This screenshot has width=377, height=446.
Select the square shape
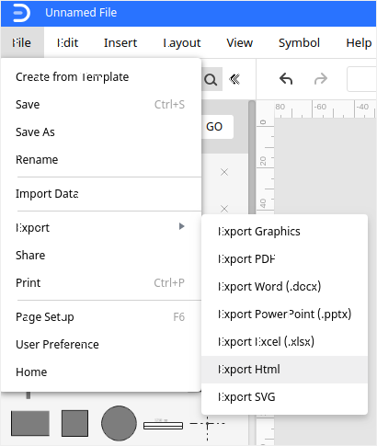click(x=74, y=423)
